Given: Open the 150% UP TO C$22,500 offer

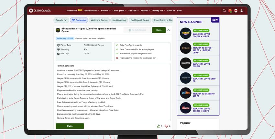Looking at the screenshot, I should [x=204, y=95].
